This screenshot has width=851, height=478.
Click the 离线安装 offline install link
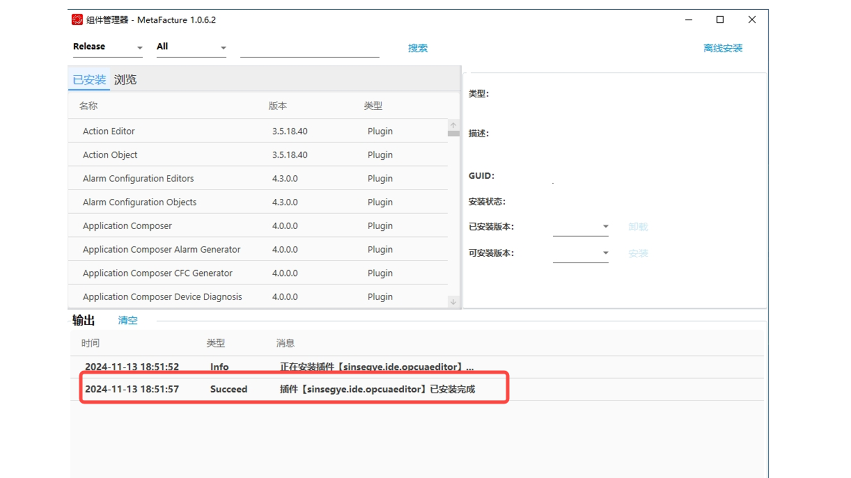pos(722,48)
